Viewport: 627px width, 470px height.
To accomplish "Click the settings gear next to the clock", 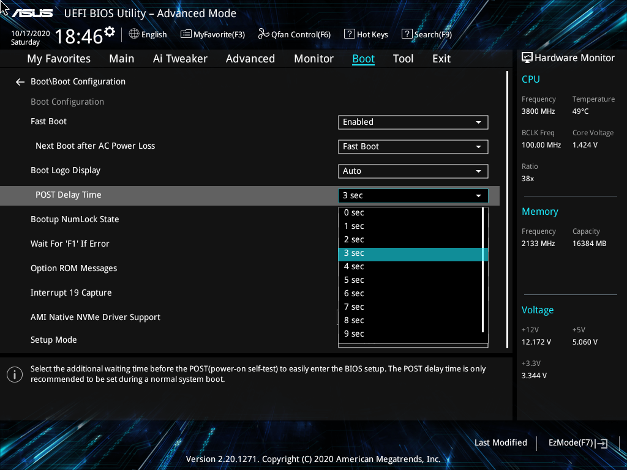I will tap(109, 31).
